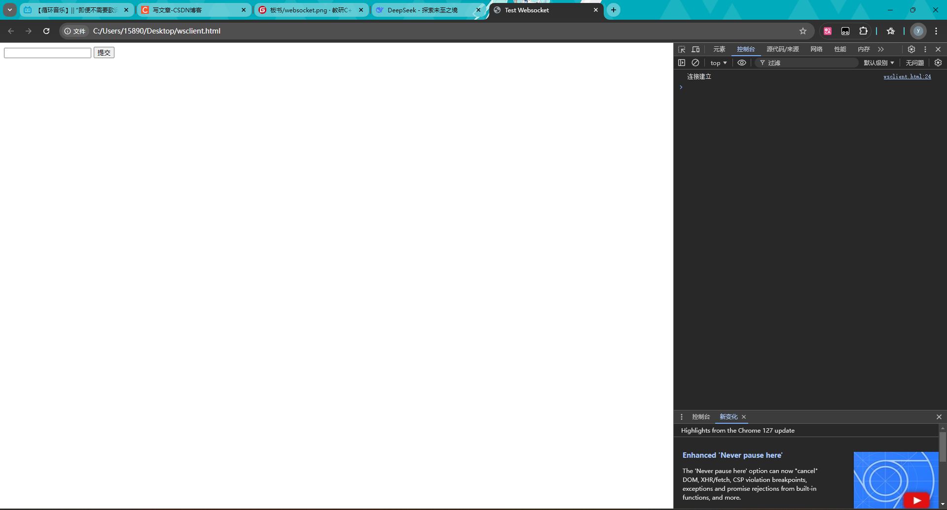Open the top context dropdown
947x510 pixels.
pos(719,63)
